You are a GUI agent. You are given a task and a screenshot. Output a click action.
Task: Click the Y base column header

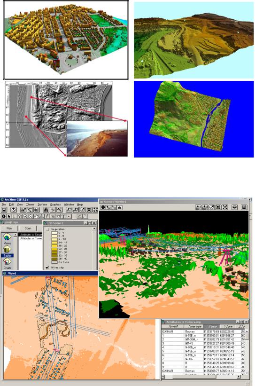[x=227, y=326]
